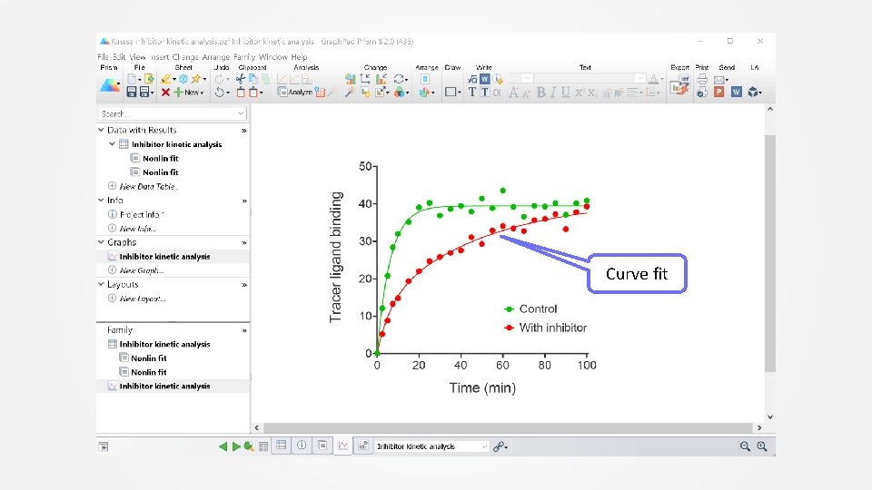Screen dimensions: 872x490
Task: Click Send to Word icon
Action: pyautogui.click(x=737, y=93)
